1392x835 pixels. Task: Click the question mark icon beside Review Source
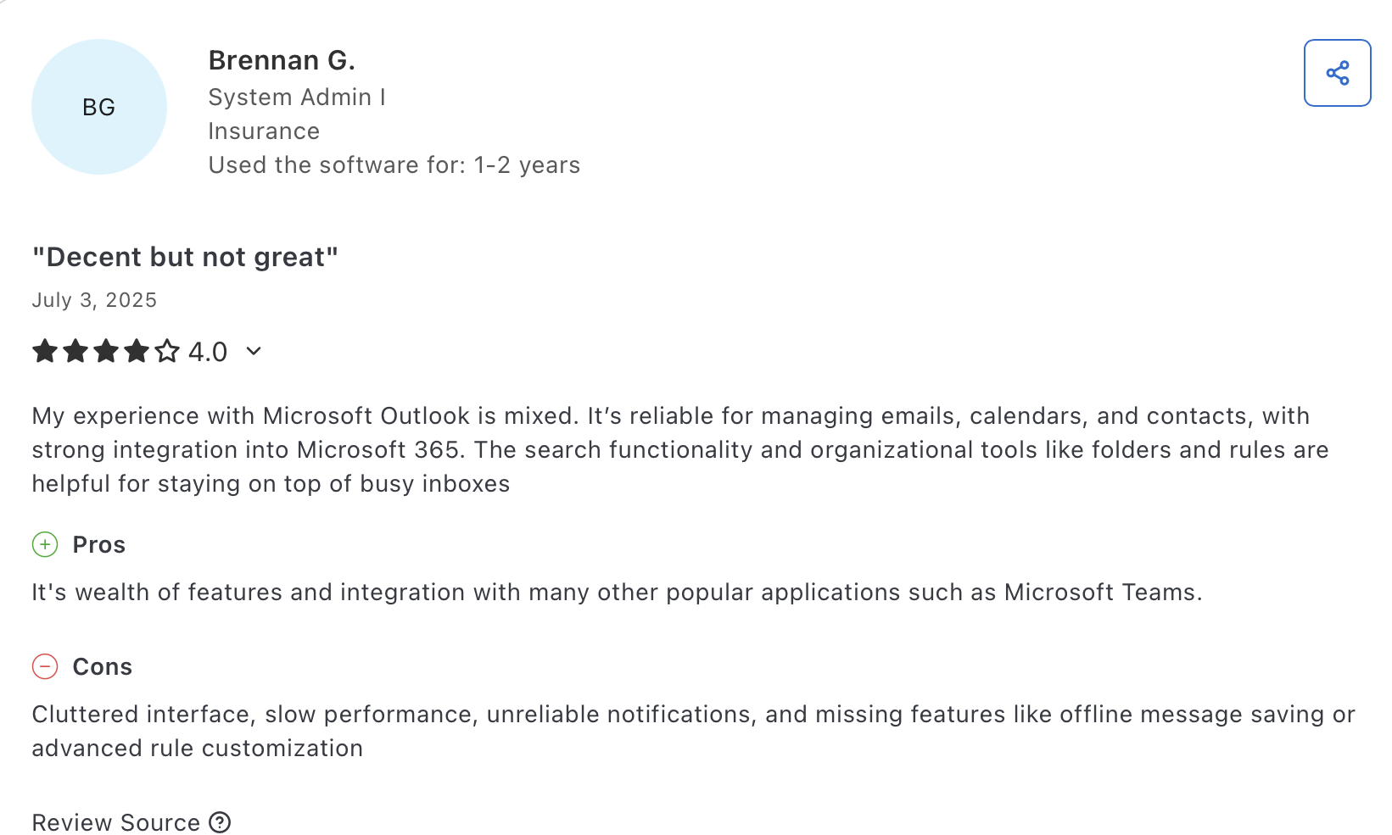220,822
